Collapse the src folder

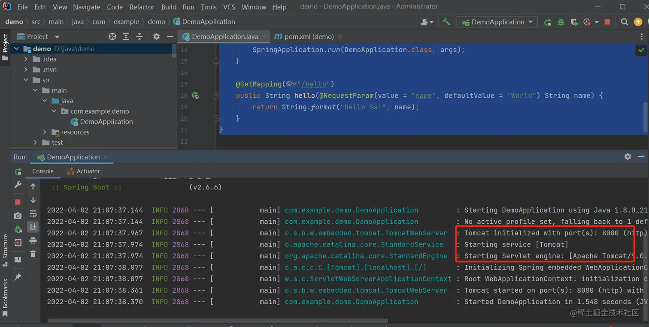[x=26, y=80]
